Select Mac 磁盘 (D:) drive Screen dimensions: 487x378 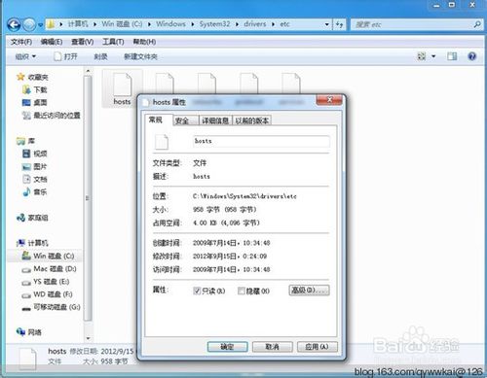coord(49,269)
